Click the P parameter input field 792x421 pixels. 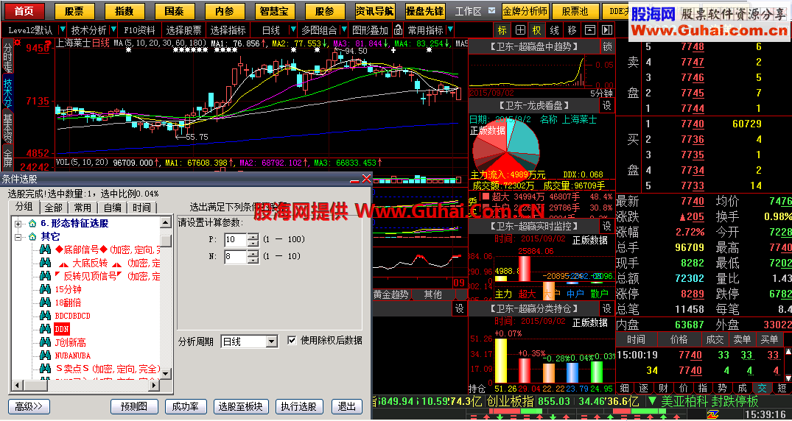point(235,239)
